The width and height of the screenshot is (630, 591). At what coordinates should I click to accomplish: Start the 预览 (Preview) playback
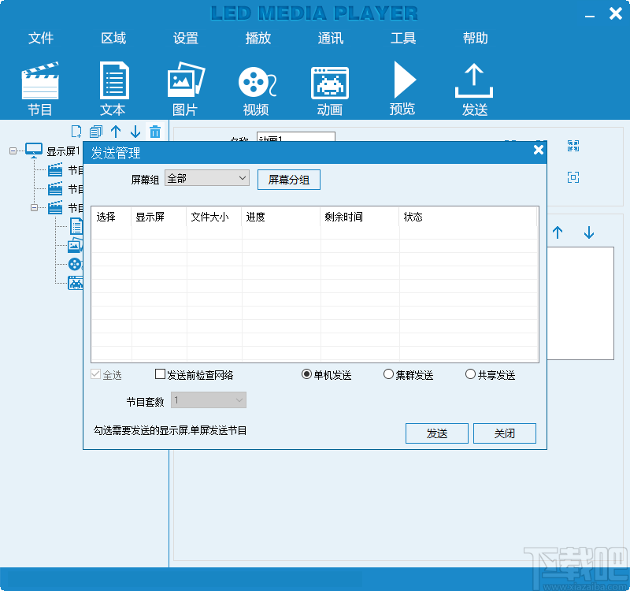(x=402, y=87)
